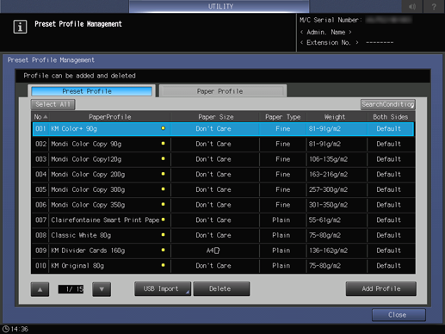Open help with the question mark icon
This screenshot has width=445, height=334.
(x=434, y=6)
